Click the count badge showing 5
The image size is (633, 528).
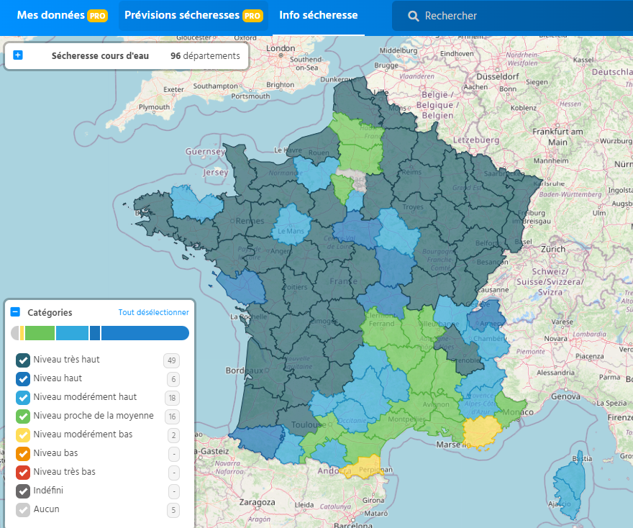coord(173,510)
